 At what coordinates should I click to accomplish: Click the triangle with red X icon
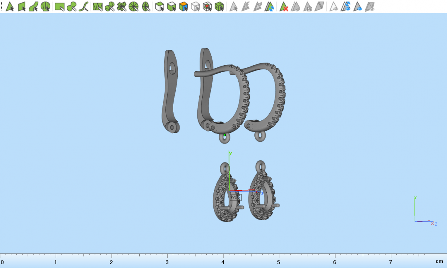click(284, 6)
